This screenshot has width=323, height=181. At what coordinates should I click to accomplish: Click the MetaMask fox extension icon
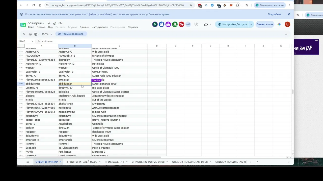[x=231, y=5]
